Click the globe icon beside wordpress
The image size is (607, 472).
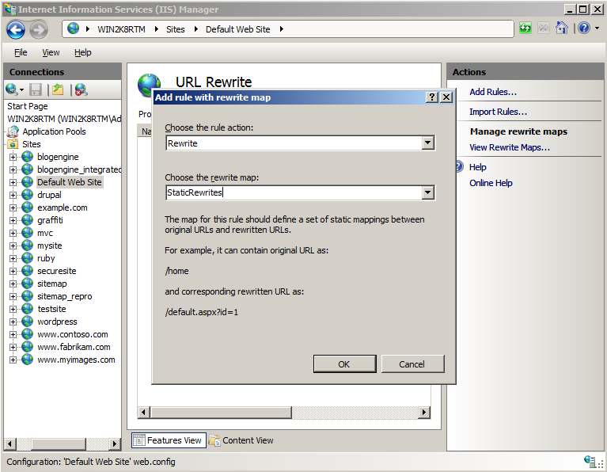click(x=27, y=322)
